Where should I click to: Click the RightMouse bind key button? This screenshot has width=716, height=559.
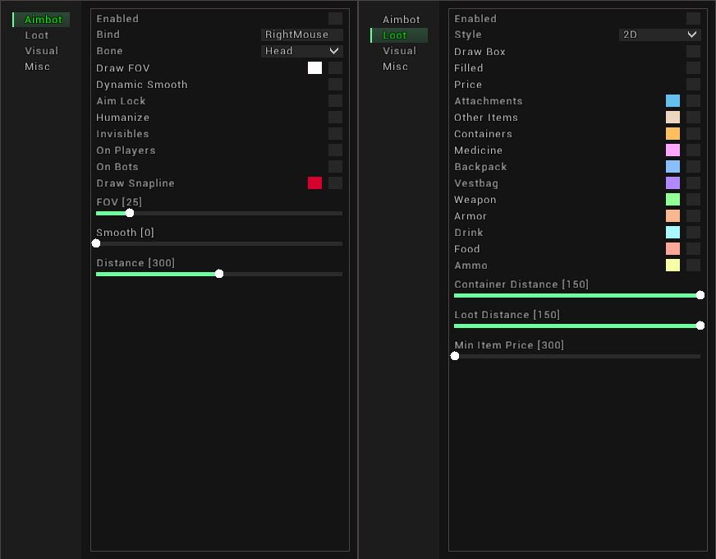tap(301, 35)
